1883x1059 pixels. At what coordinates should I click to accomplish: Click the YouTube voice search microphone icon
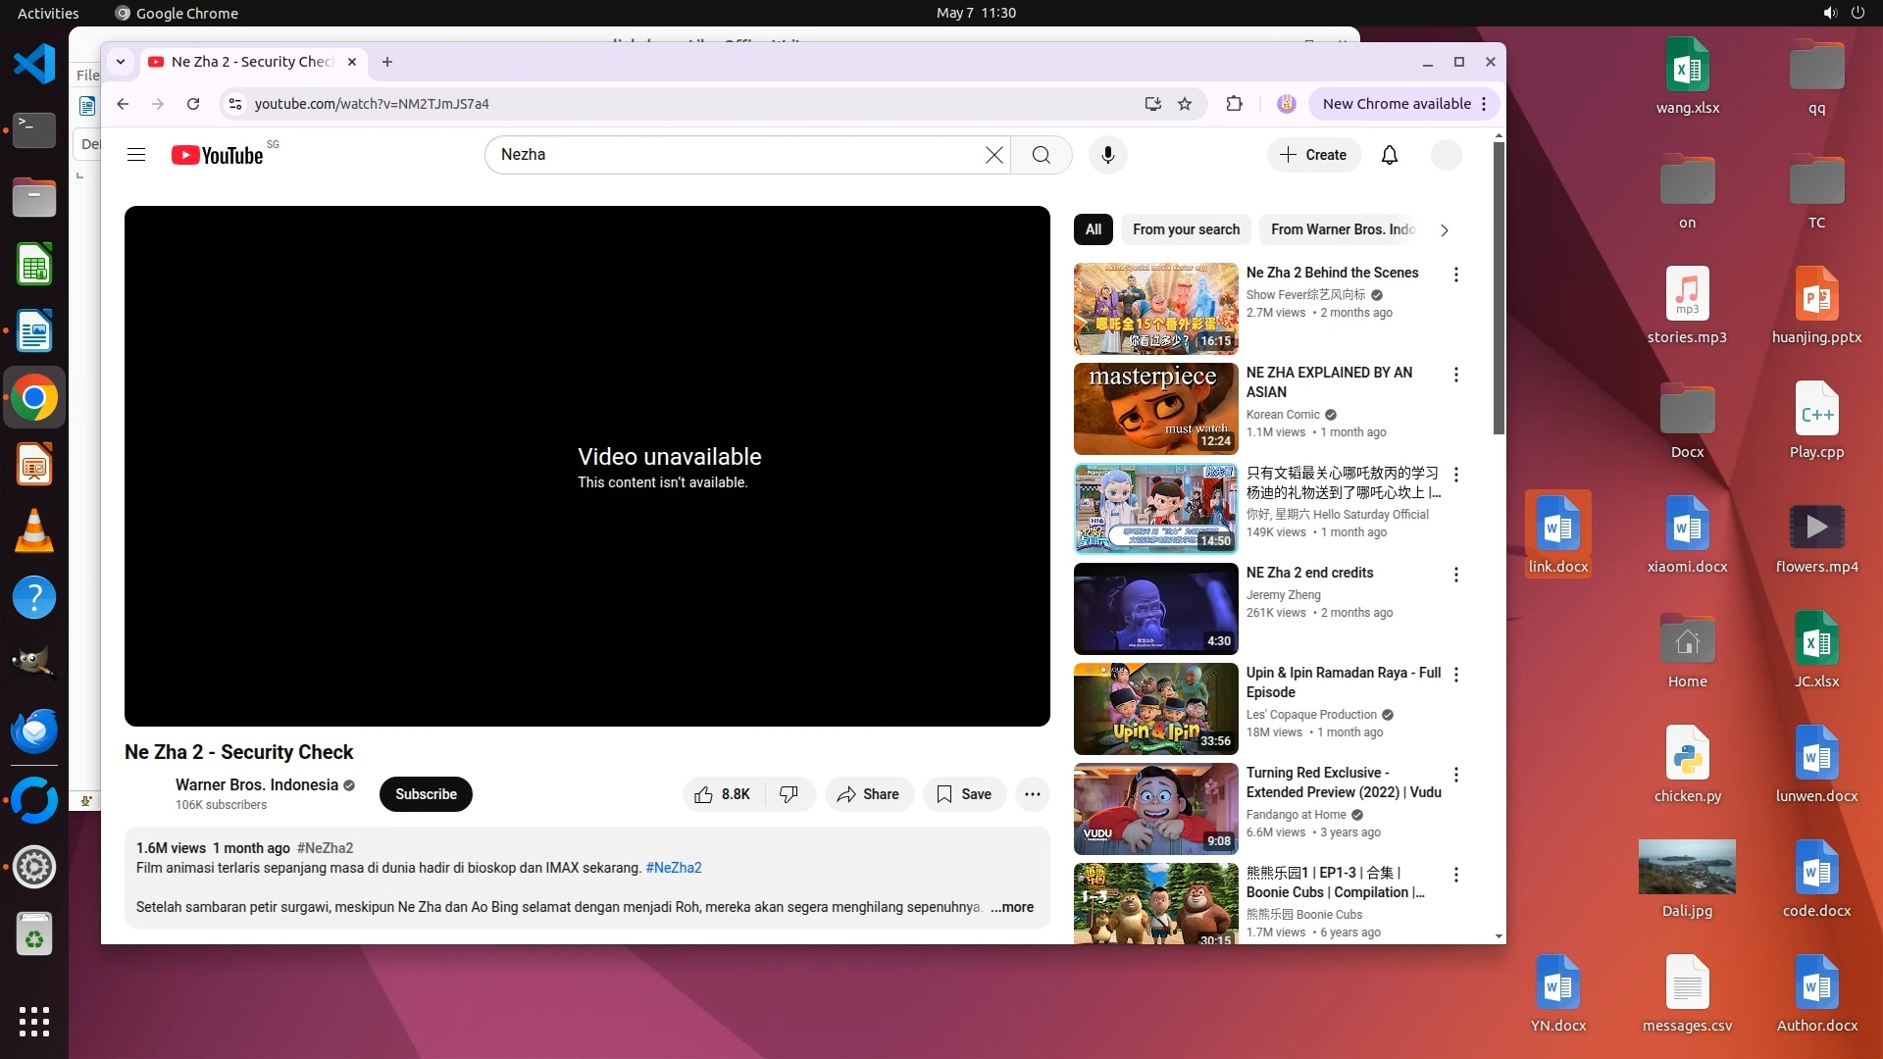[1107, 155]
